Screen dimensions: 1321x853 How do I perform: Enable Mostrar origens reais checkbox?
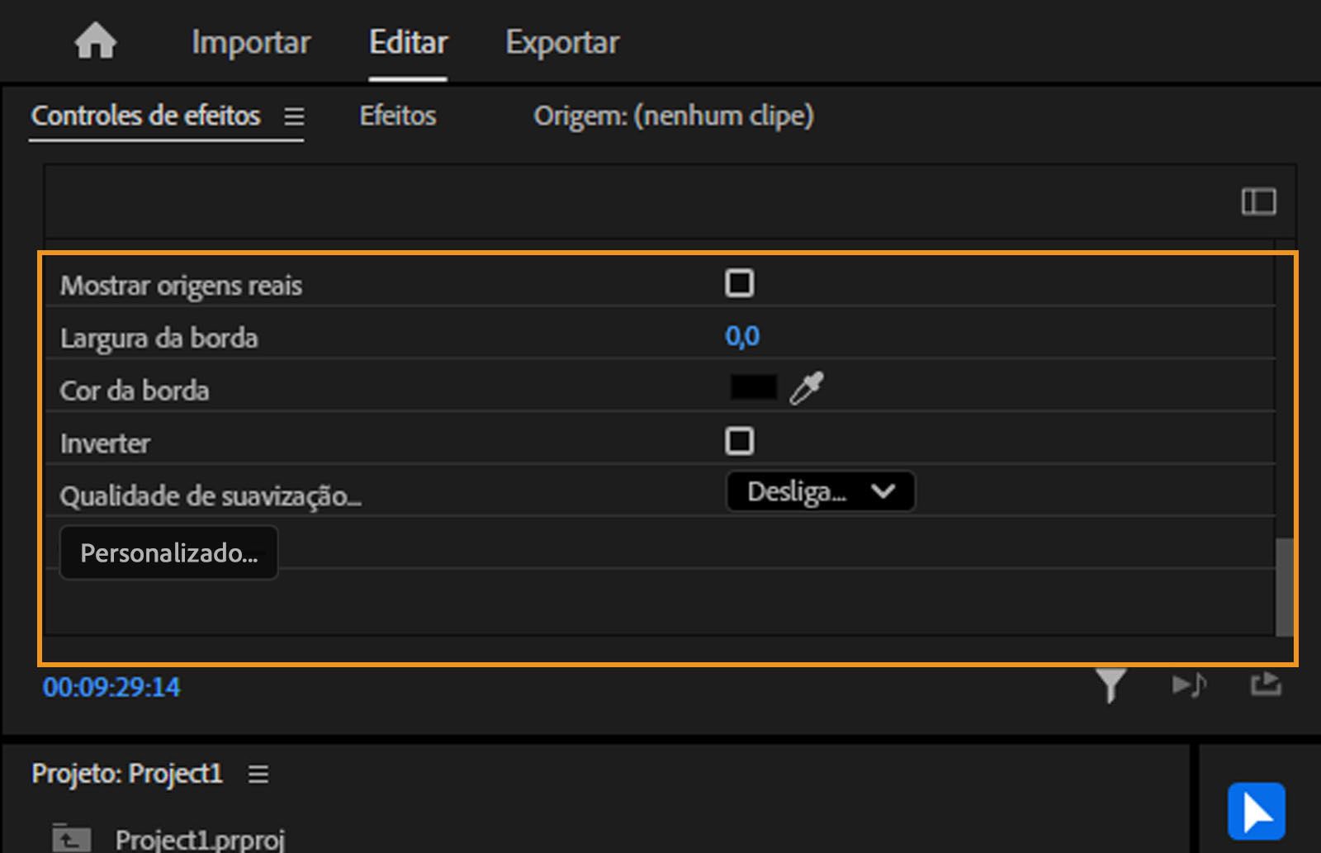(x=739, y=283)
